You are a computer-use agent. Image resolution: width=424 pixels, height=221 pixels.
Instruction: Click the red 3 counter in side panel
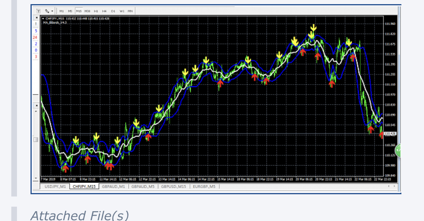(36, 57)
